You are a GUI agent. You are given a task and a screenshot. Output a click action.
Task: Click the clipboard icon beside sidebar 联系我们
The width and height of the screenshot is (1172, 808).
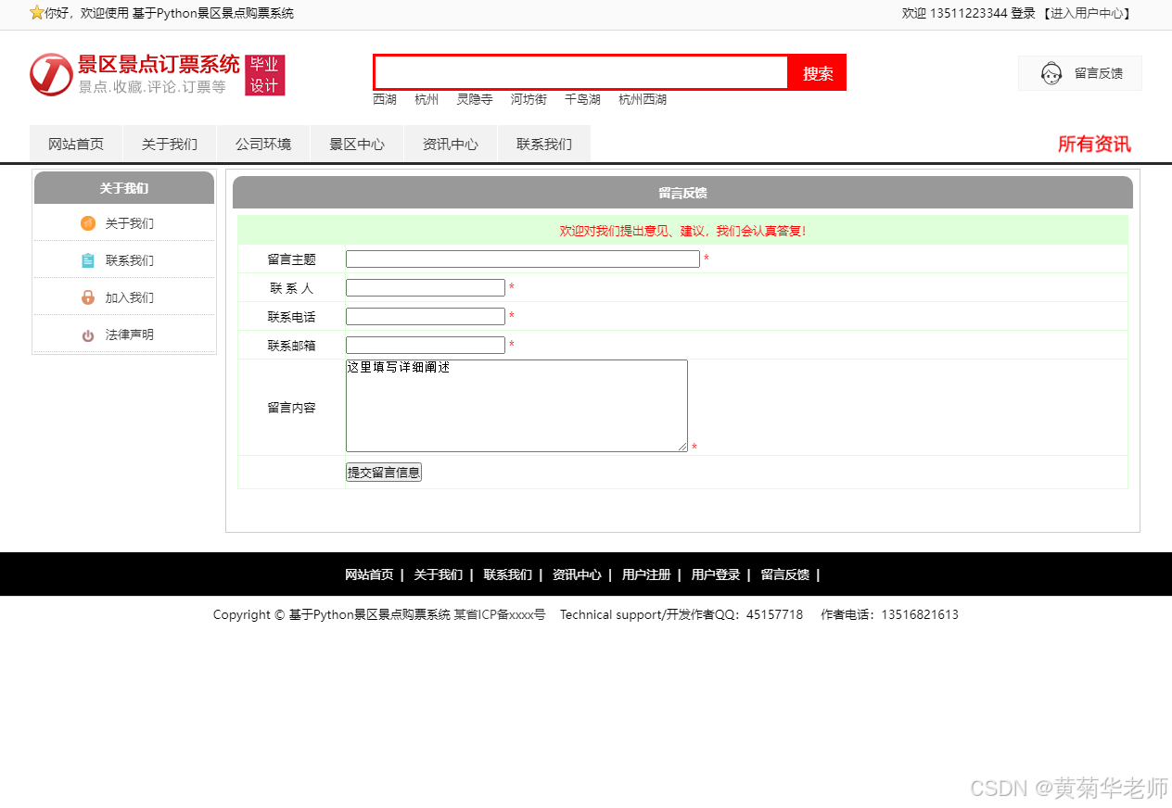tap(88, 260)
